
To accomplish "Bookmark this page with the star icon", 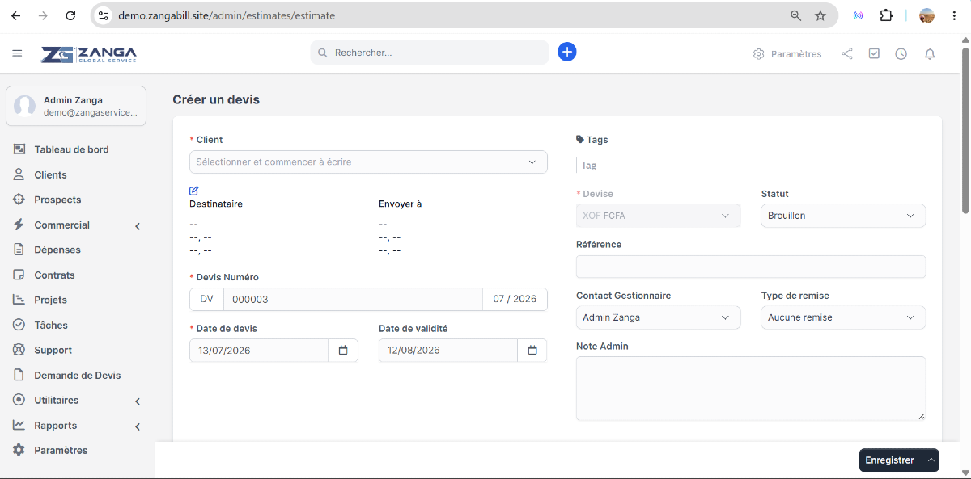I will (820, 15).
